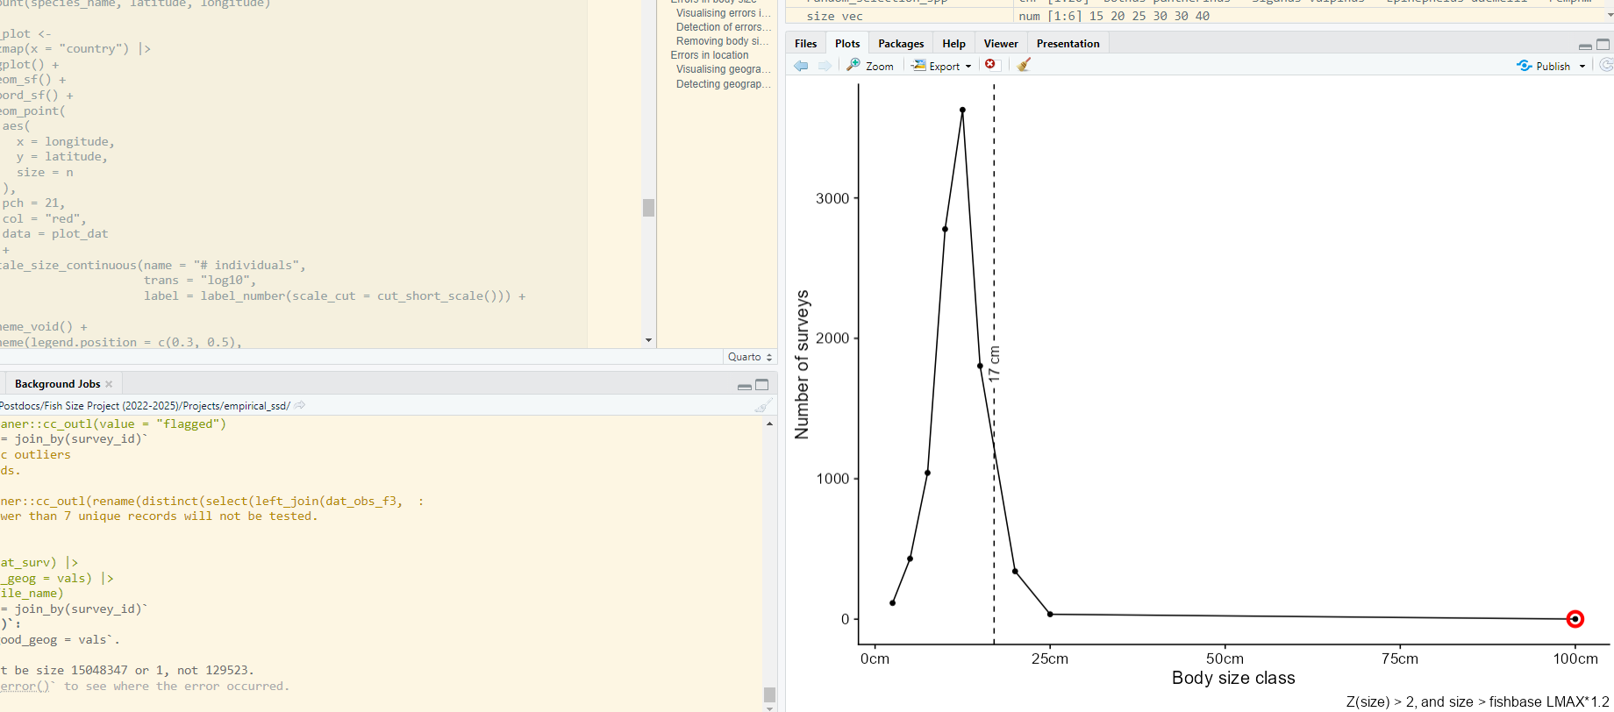Click the size_vec variable in Environment
This screenshot has height=712, width=1614.
coord(834,16)
